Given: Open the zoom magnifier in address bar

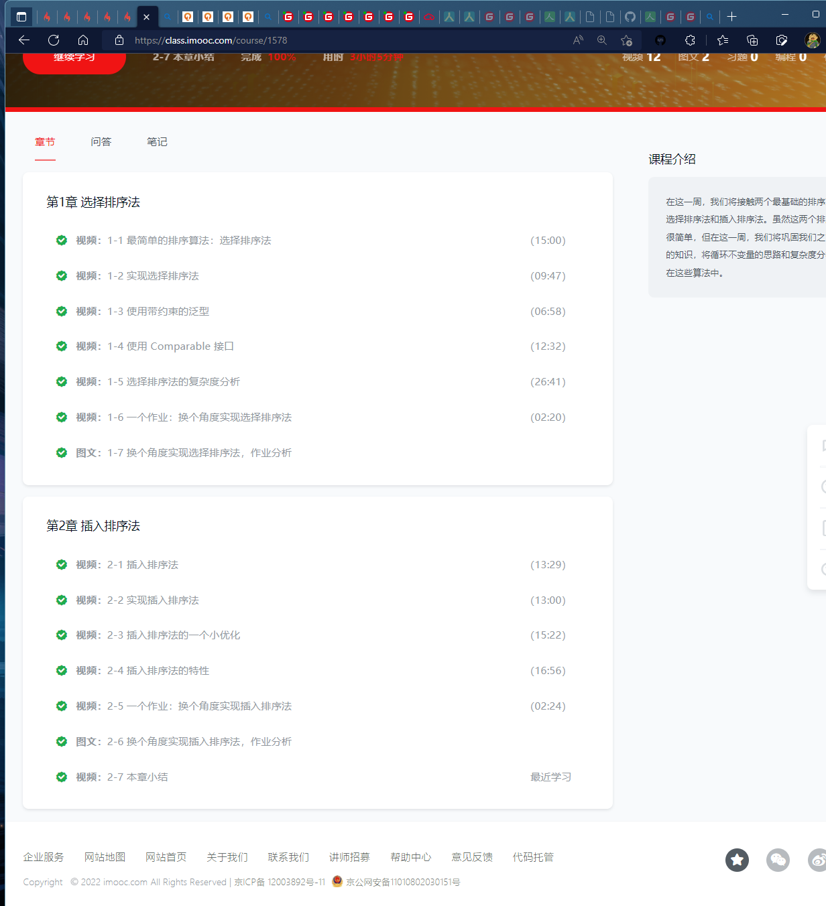Looking at the screenshot, I should click(x=602, y=40).
